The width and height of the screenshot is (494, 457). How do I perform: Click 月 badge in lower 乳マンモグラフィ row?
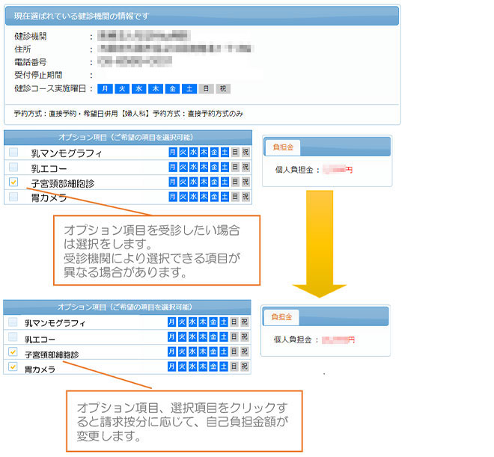[171, 322]
